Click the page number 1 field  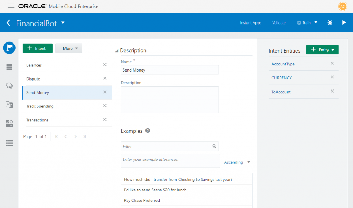36,136
